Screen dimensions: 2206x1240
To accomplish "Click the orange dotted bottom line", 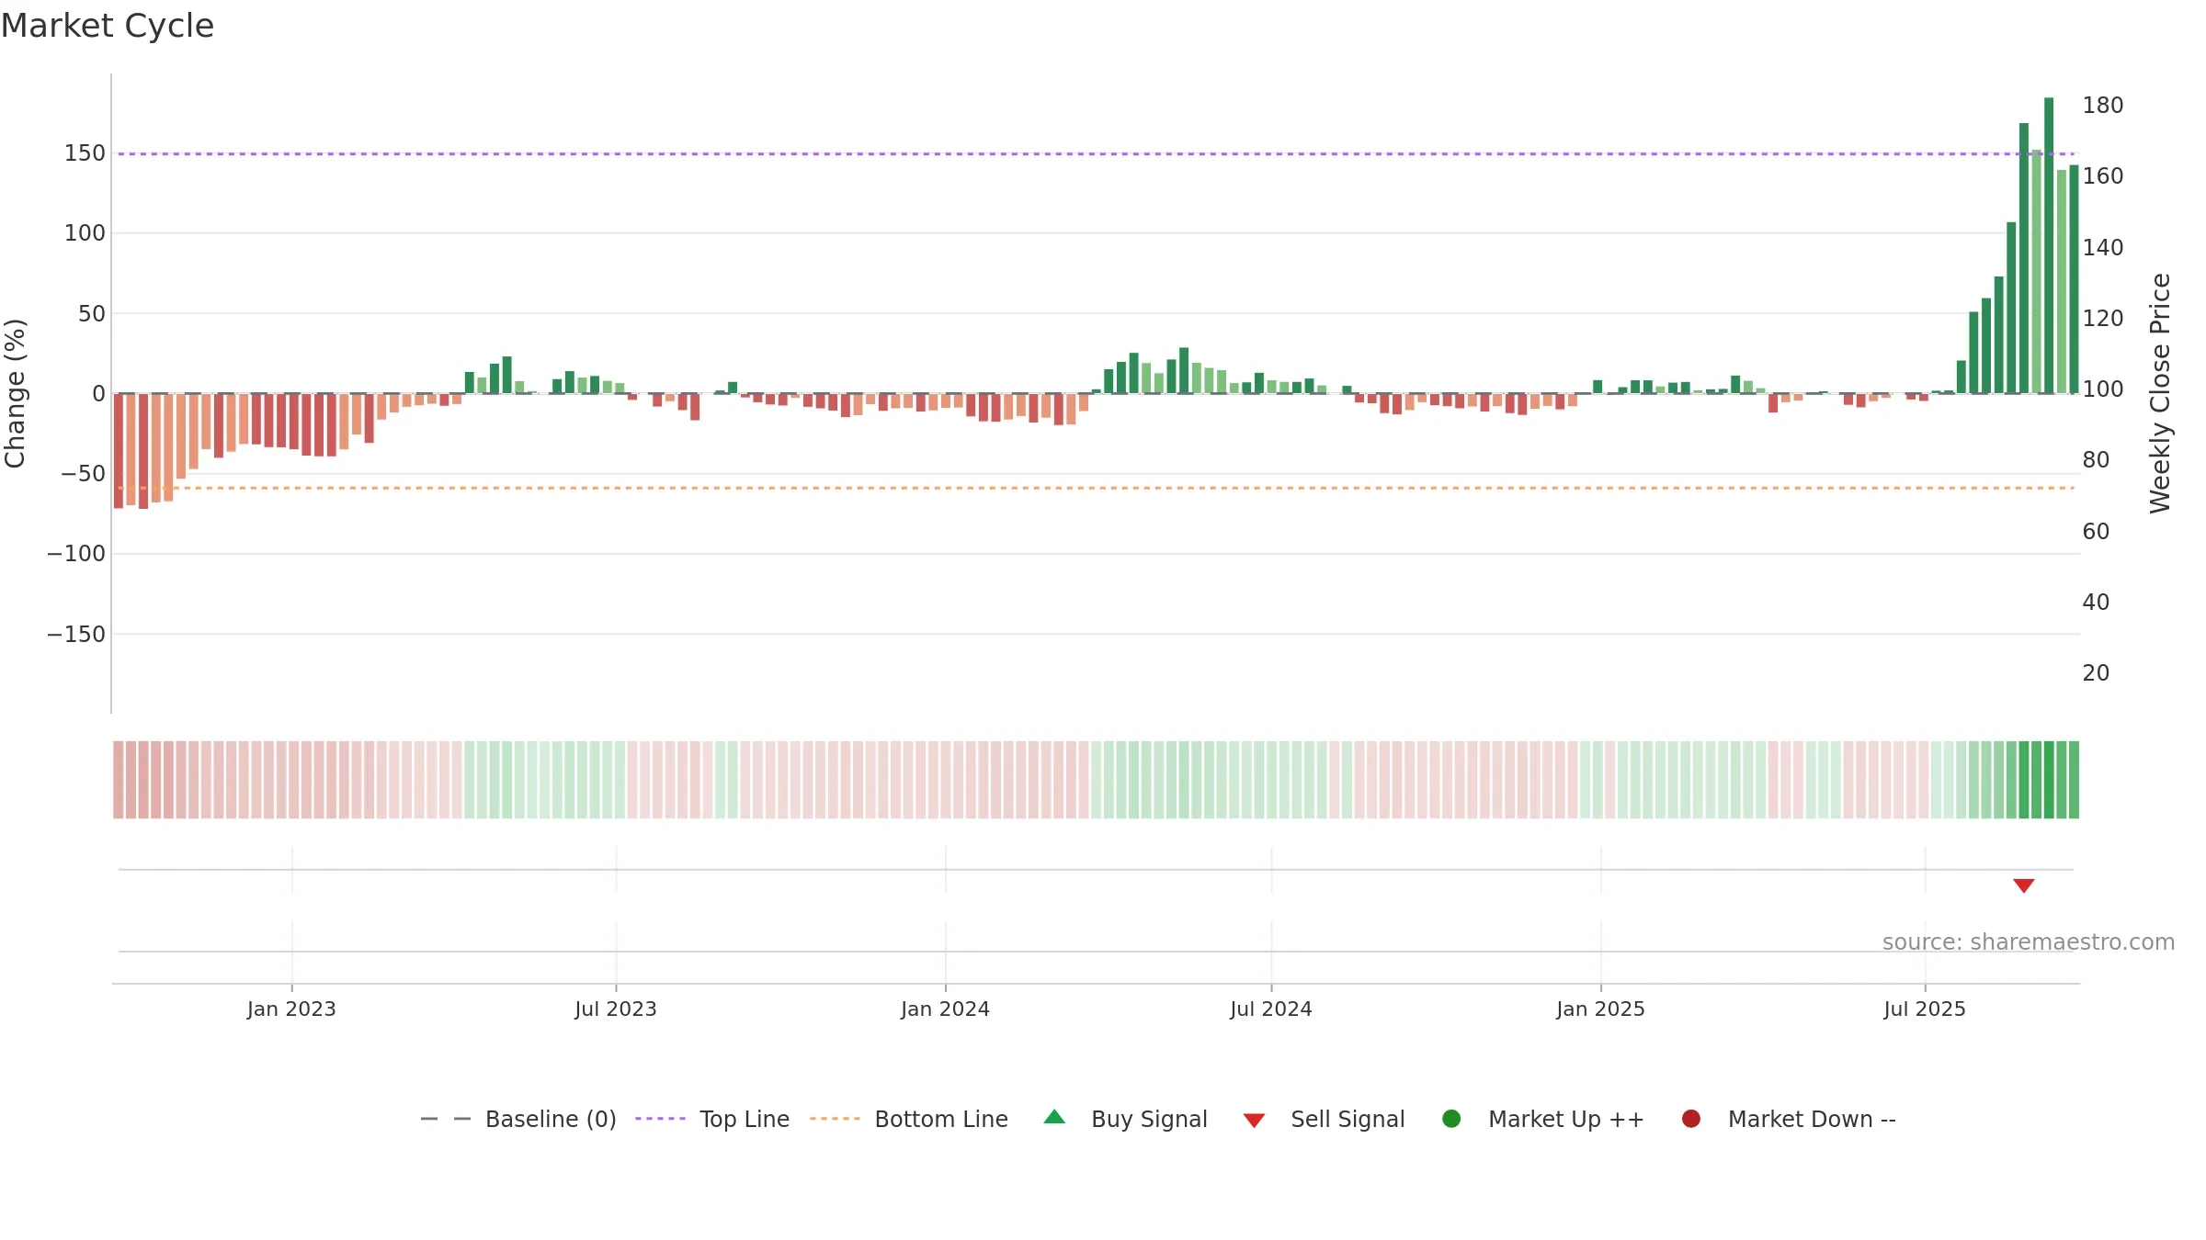I will click(x=1096, y=488).
